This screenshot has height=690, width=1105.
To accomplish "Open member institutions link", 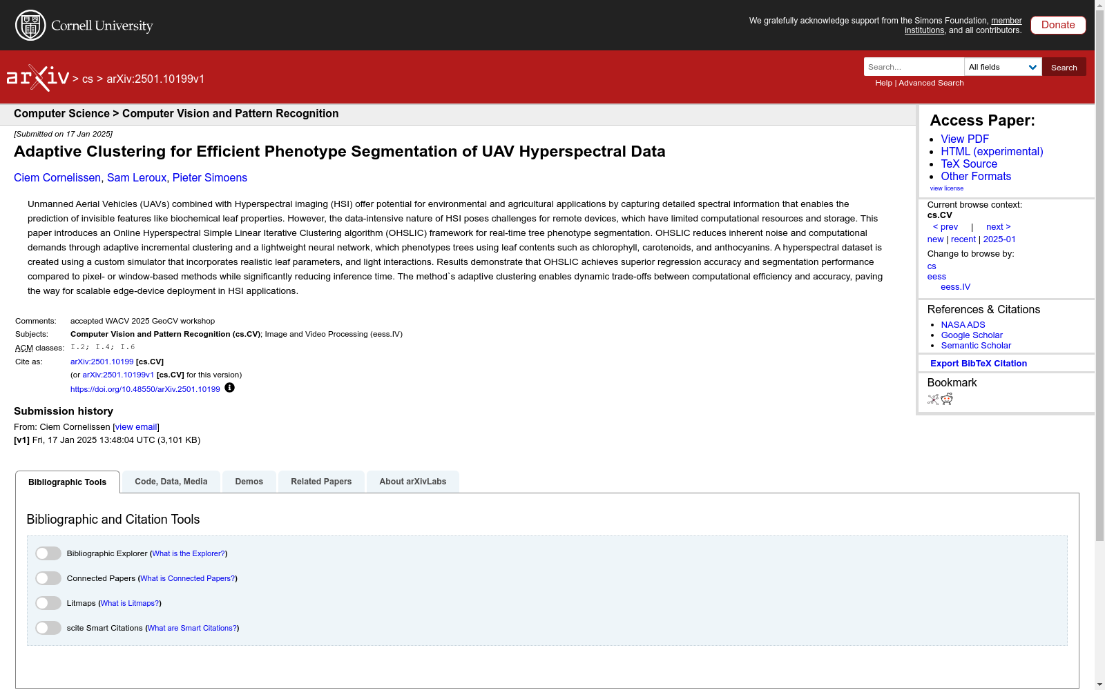I will point(963,26).
